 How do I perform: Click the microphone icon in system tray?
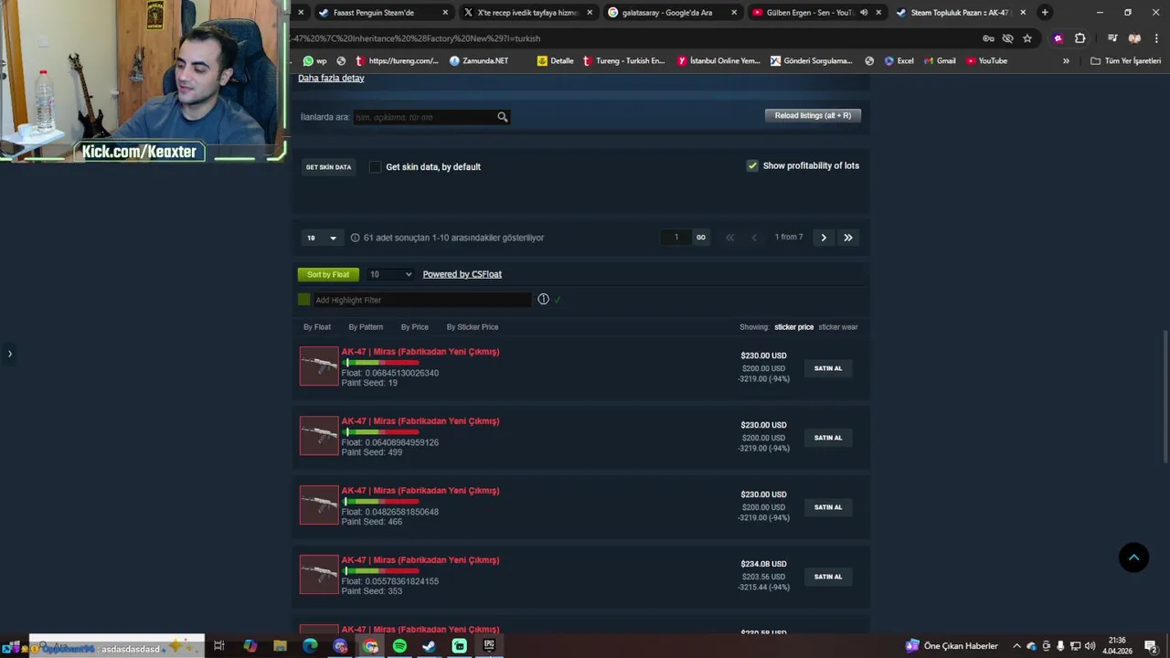(x=1060, y=646)
